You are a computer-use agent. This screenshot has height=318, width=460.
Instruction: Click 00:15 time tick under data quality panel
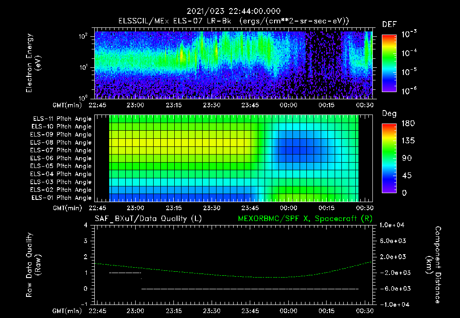(x=327, y=311)
